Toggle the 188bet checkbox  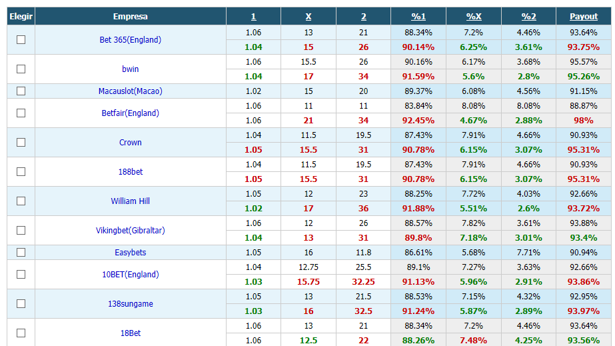point(21,172)
